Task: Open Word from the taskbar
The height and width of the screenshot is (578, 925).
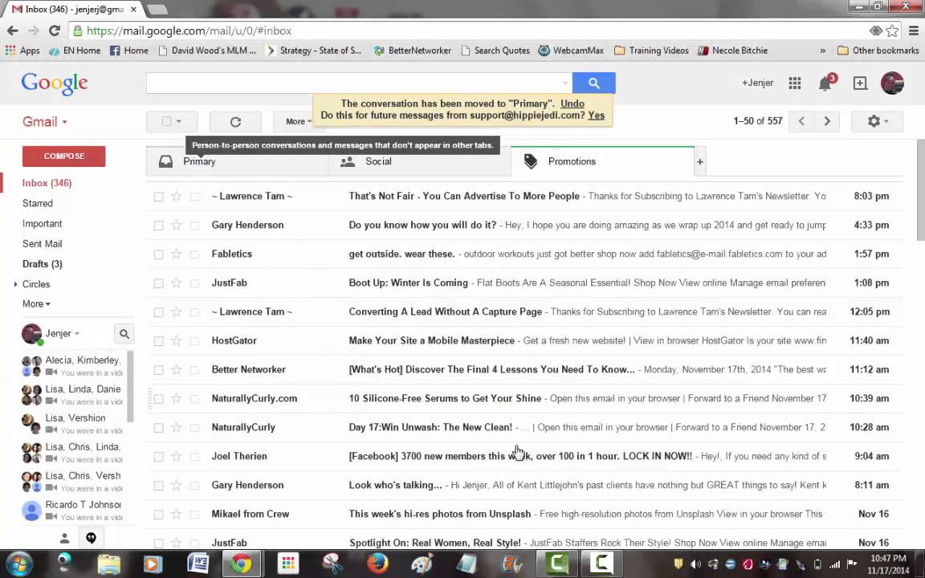Action: 198,564
